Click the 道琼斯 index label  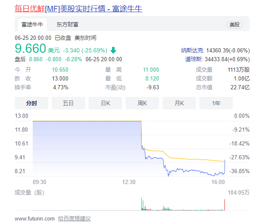click(194, 59)
